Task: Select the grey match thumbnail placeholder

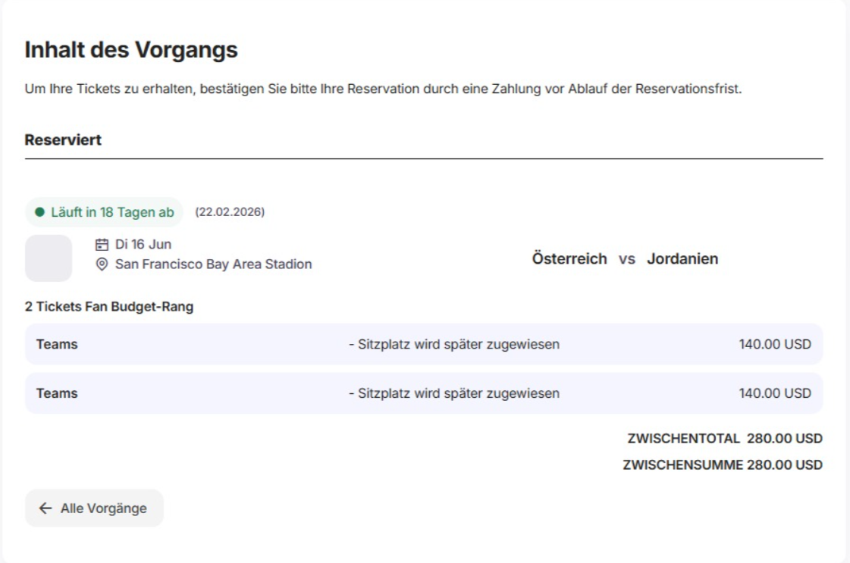Action: [x=49, y=258]
